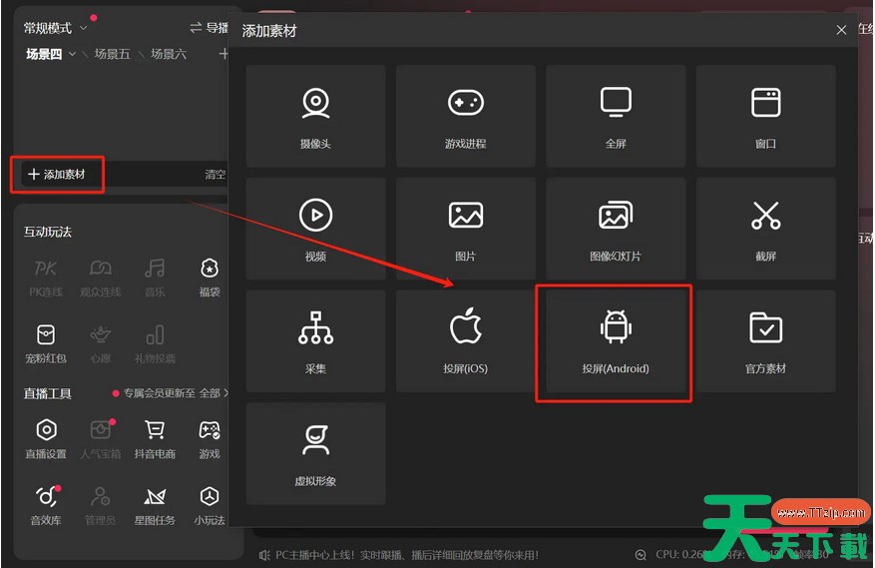The image size is (875, 568).
Task: Click the PC主播中心上线 announcement text
Action: click(x=407, y=555)
